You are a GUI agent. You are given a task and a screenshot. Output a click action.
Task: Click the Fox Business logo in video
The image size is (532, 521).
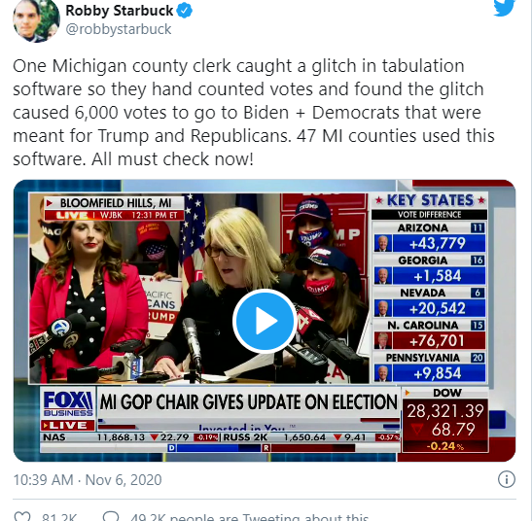pos(68,403)
